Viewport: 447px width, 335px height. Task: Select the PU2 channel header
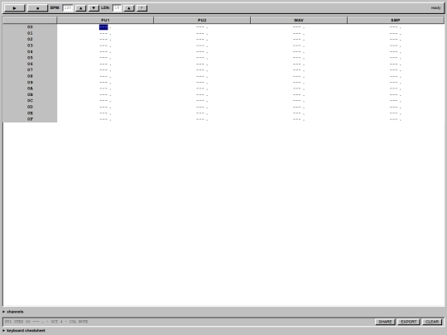[x=202, y=20]
